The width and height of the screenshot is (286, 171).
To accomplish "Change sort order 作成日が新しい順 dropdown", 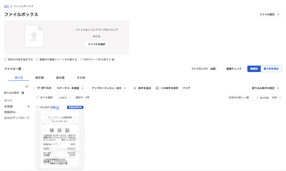I will 243,98.
